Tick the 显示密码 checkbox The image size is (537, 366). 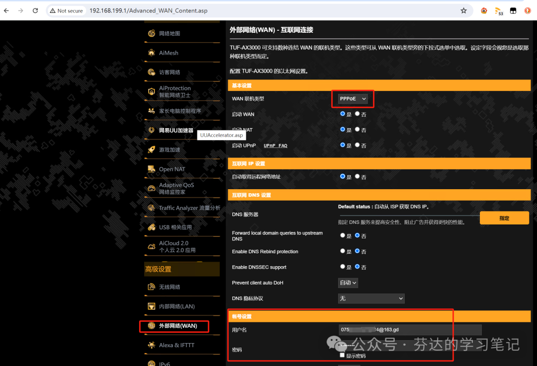click(x=342, y=355)
